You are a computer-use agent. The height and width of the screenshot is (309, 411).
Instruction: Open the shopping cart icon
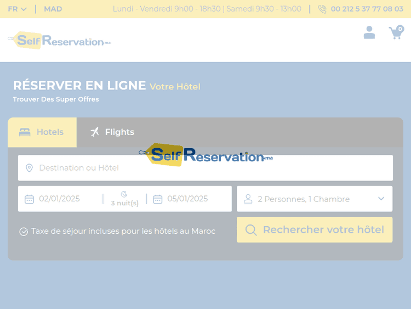tap(396, 32)
